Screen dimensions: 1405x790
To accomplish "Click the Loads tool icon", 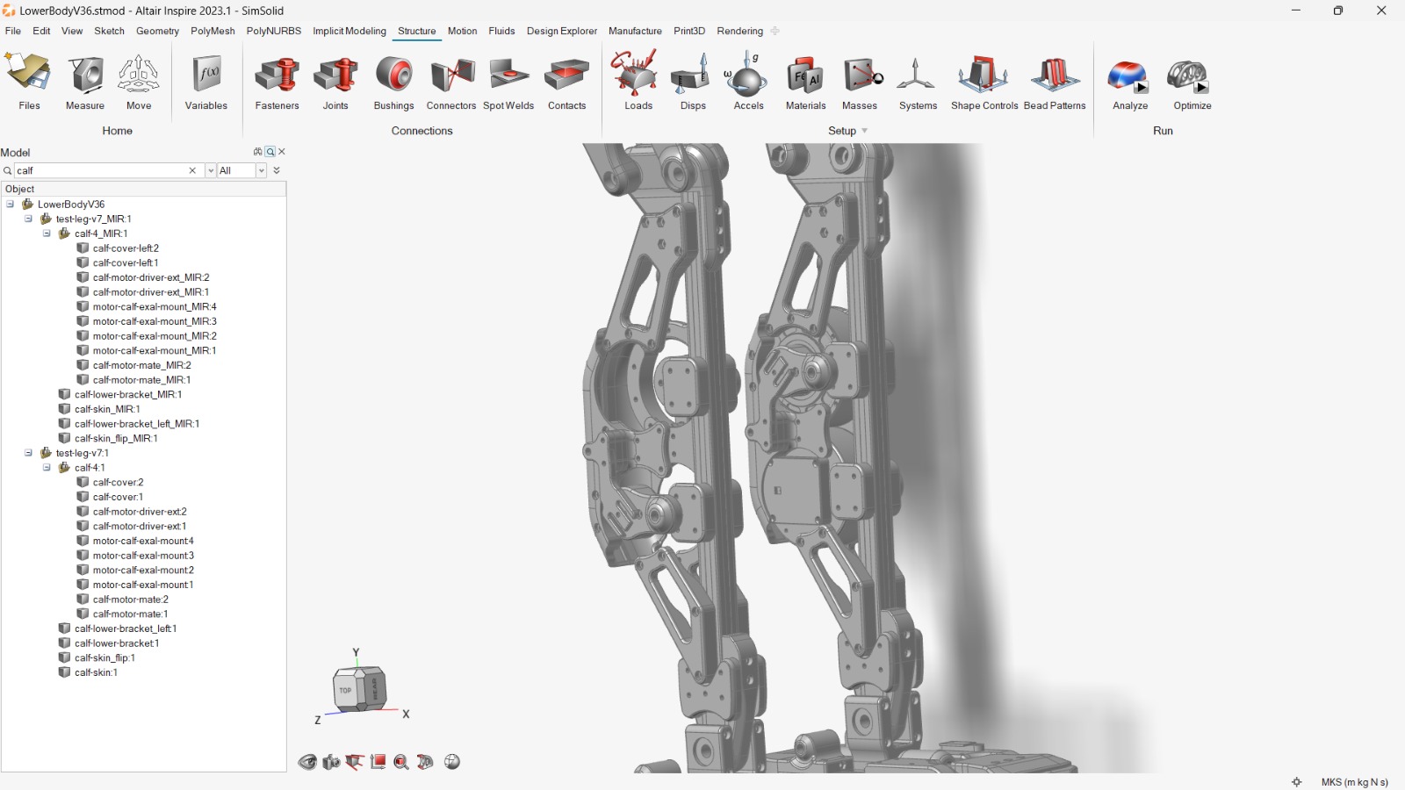I will (x=638, y=77).
